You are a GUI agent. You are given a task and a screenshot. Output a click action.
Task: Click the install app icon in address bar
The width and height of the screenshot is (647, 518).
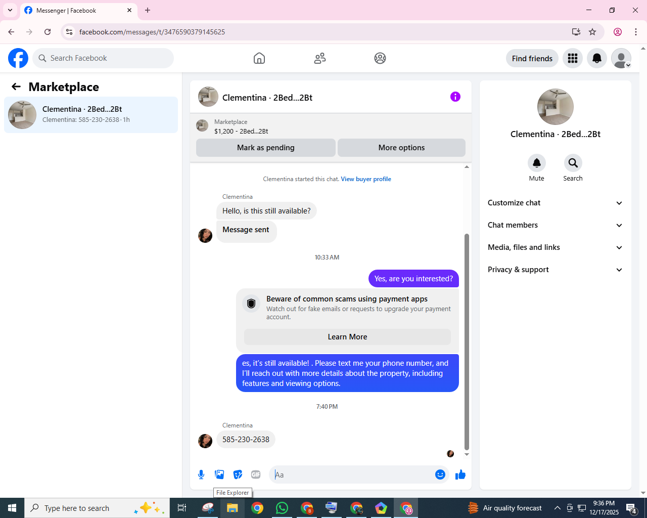pyautogui.click(x=576, y=32)
